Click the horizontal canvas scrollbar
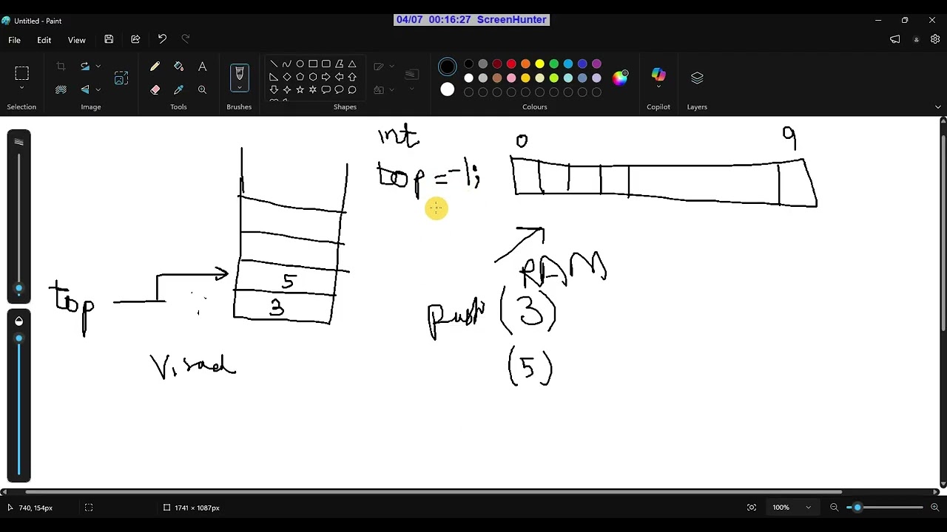947x532 pixels. (434, 492)
